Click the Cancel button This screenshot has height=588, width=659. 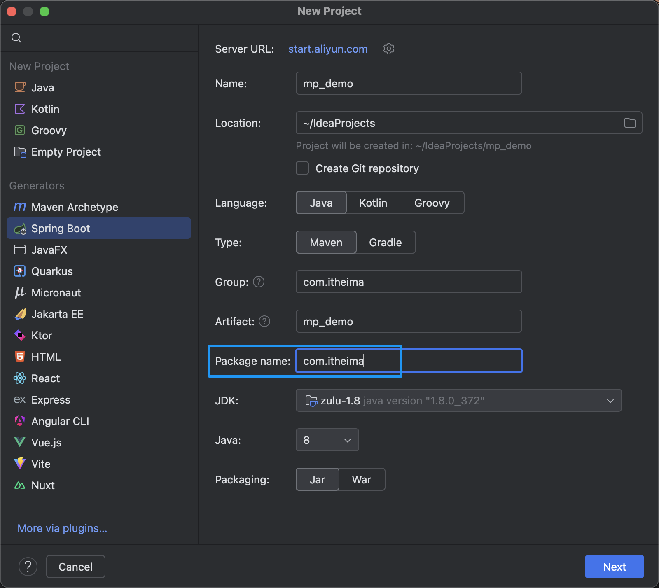[76, 567]
